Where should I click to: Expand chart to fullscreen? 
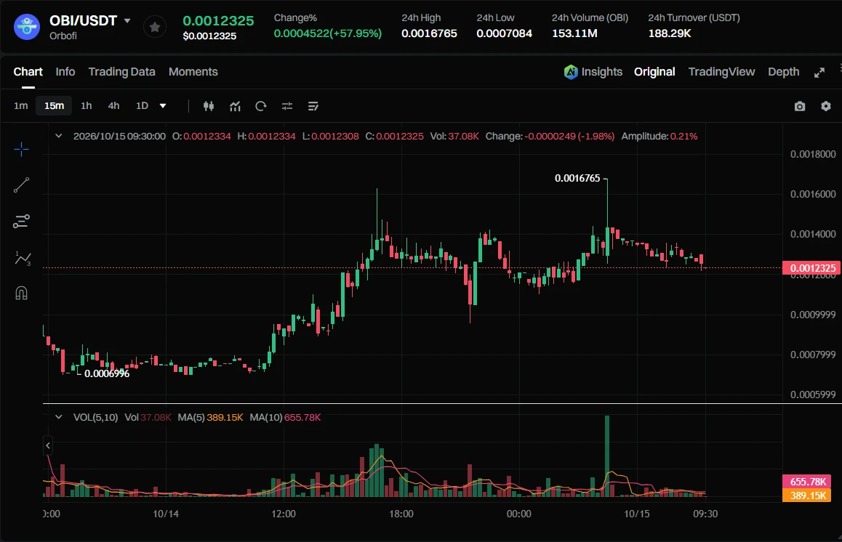819,73
